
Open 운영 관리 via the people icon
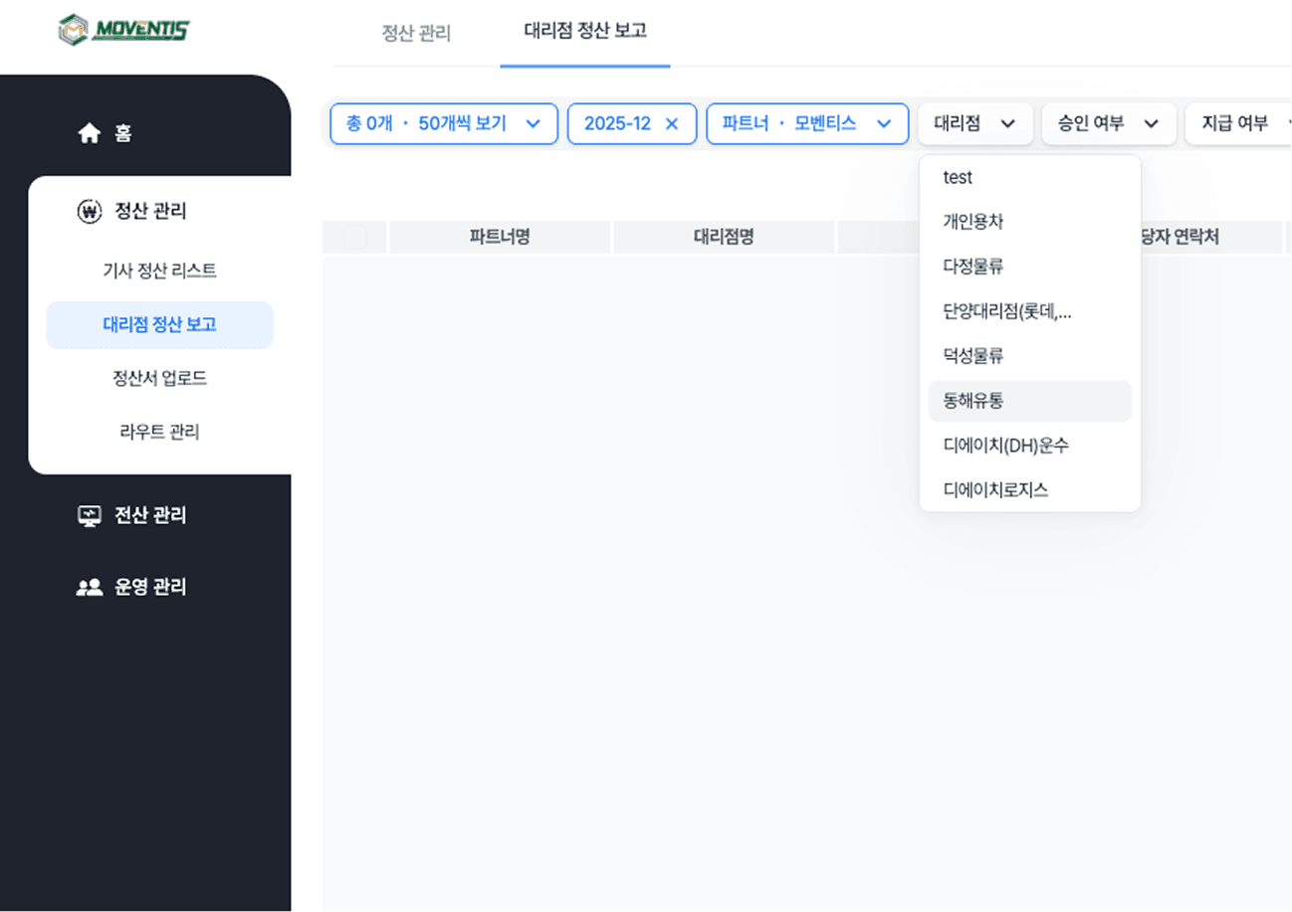coord(92,586)
